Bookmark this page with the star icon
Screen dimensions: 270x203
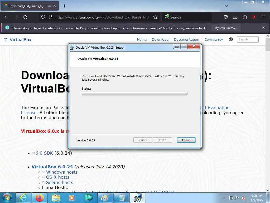tap(155, 17)
